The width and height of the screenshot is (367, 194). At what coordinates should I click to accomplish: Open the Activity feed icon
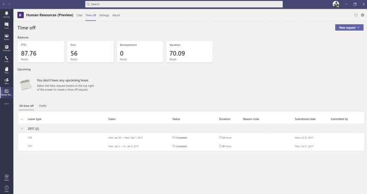click(x=6, y=14)
